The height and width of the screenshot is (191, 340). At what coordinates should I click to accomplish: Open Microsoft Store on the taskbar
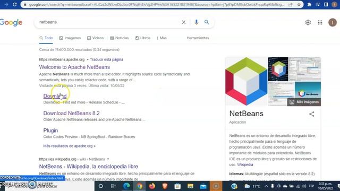tap(177, 186)
